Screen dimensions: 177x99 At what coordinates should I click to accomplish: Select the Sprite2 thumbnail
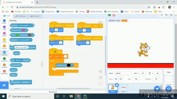(x=123, y=89)
